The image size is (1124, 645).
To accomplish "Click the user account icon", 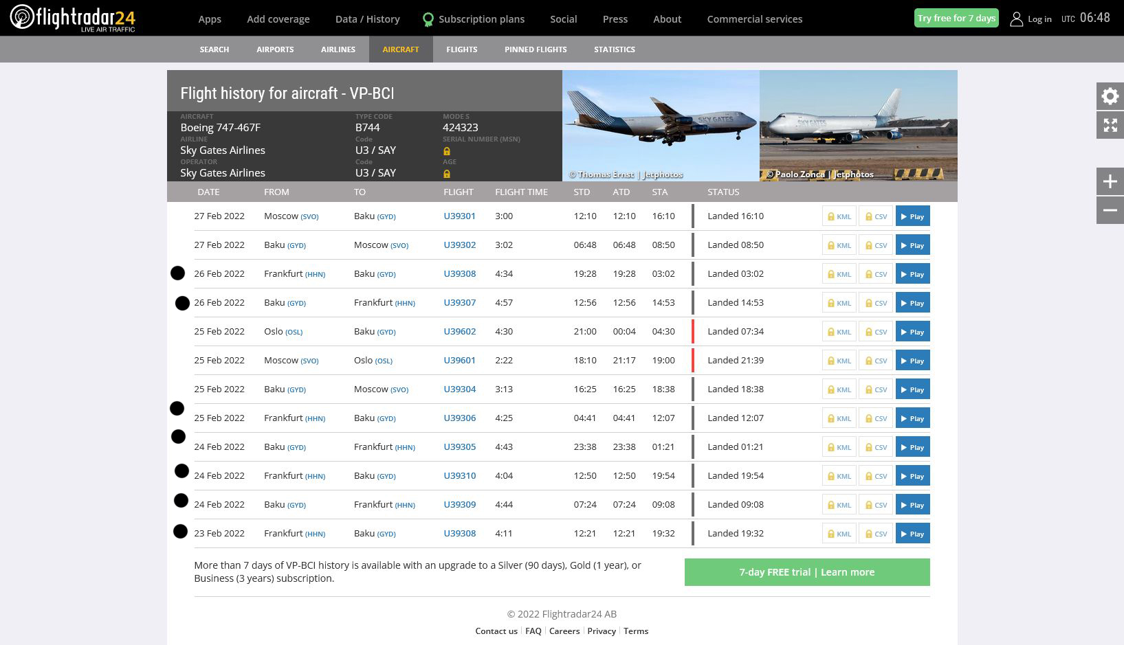I will [1016, 19].
